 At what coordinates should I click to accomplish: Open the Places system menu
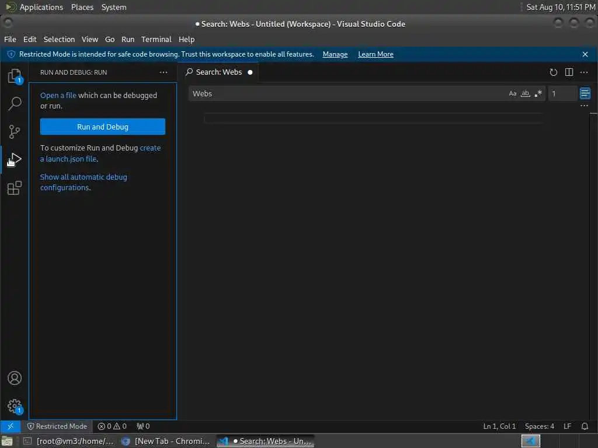coord(82,7)
